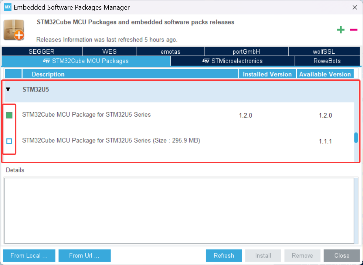This screenshot has width=363, height=265.
Task: Click the 'Releases Information was last refreshed' text
Action: [x=107, y=40]
